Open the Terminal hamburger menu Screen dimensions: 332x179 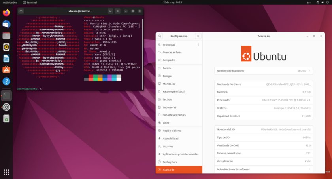(x=117, y=11)
